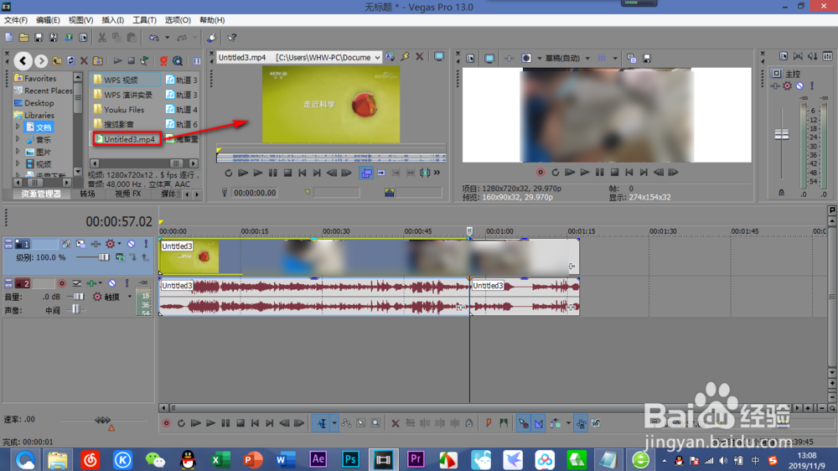Toggle Enable Snapping in timeline toolbar
The width and height of the screenshot is (838, 471).
pos(524,423)
